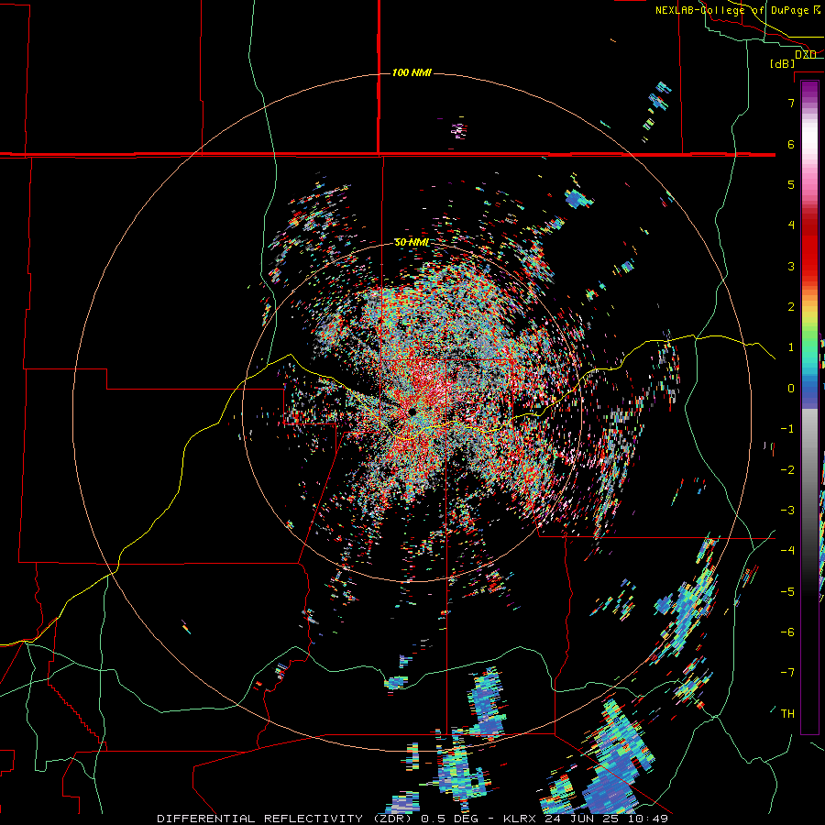The image size is (825, 825).
Task: Click the -3 value on color scale
Action: click(x=787, y=511)
